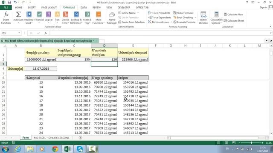This screenshot has width=273, height=153.
Task: Open More Functions menu
Action: pos(99,18)
